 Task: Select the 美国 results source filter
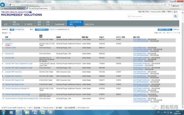point(12,29)
